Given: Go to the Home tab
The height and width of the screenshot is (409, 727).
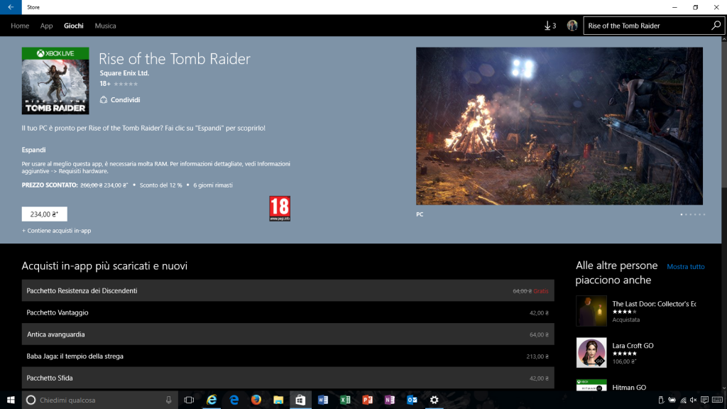Looking at the screenshot, I should point(20,26).
